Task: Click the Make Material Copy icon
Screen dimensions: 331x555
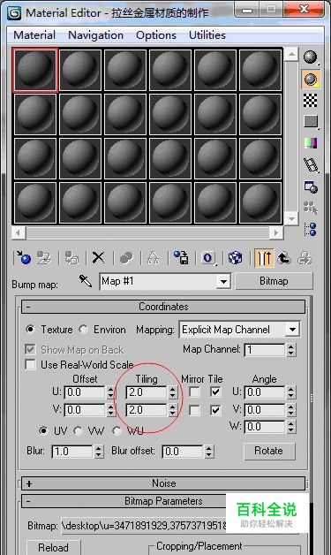Action: pos(126,258)
